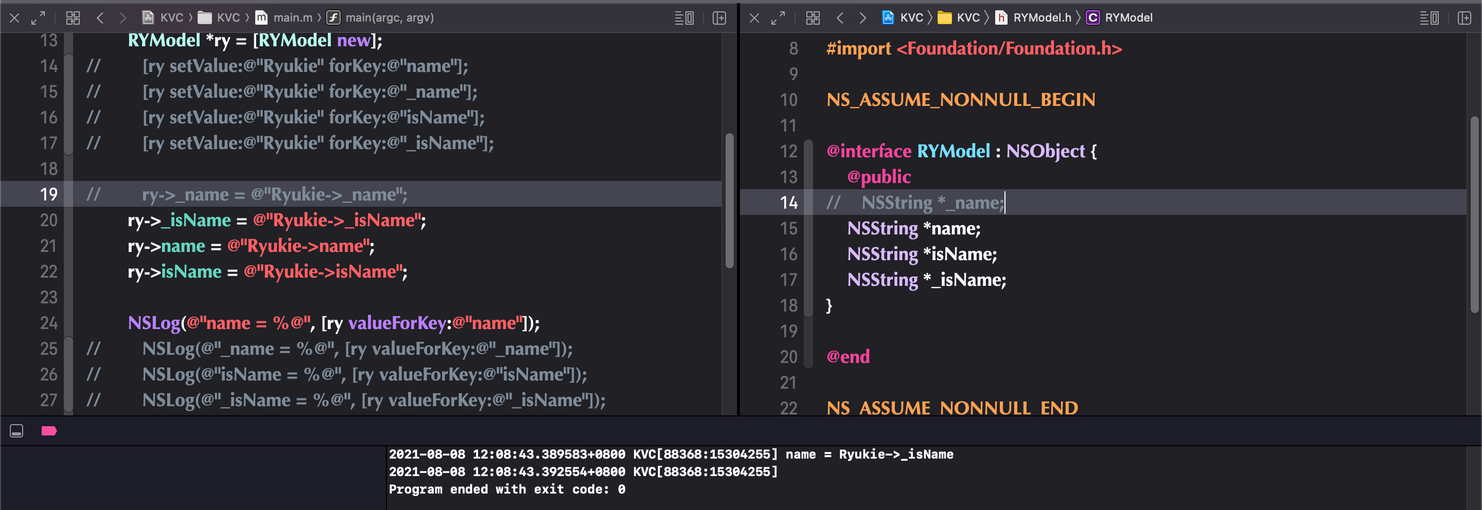Toggle editor options for left pane
Screen dimensions: 1482x510
(x=684, y=18)
